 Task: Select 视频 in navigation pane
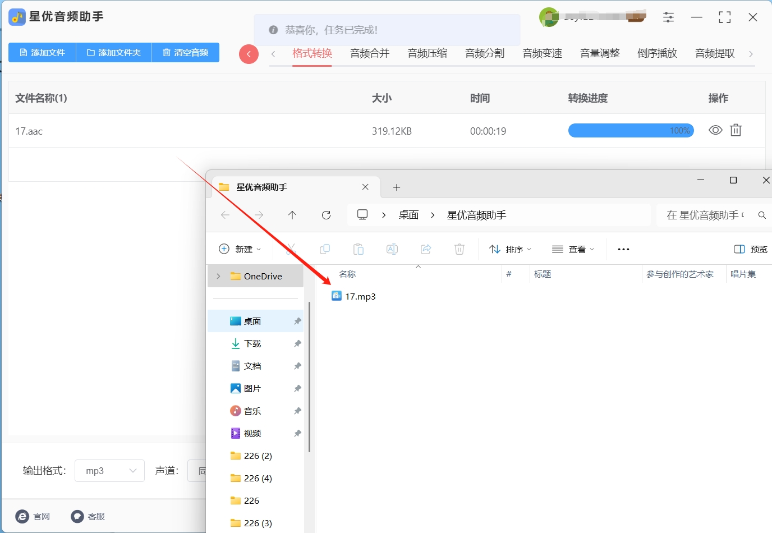[256, 433]
